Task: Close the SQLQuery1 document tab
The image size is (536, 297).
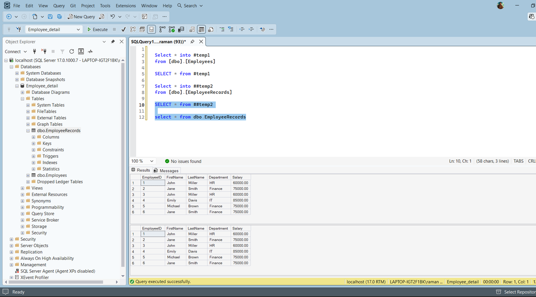Action: (x=201, y=42)
